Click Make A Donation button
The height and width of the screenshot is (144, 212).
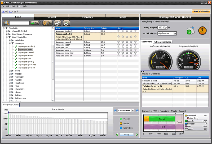201,11
